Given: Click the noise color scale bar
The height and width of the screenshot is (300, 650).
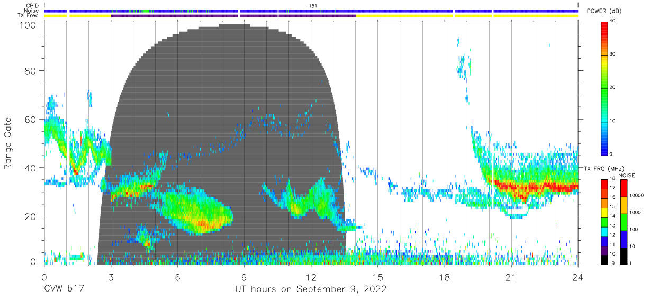Looking at the screenshot, I should click(623, 222).
